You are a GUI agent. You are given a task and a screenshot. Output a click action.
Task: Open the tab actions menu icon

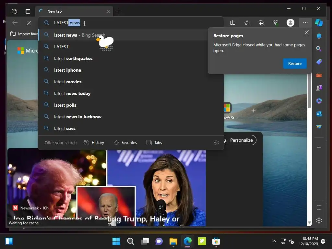[28, 11]
